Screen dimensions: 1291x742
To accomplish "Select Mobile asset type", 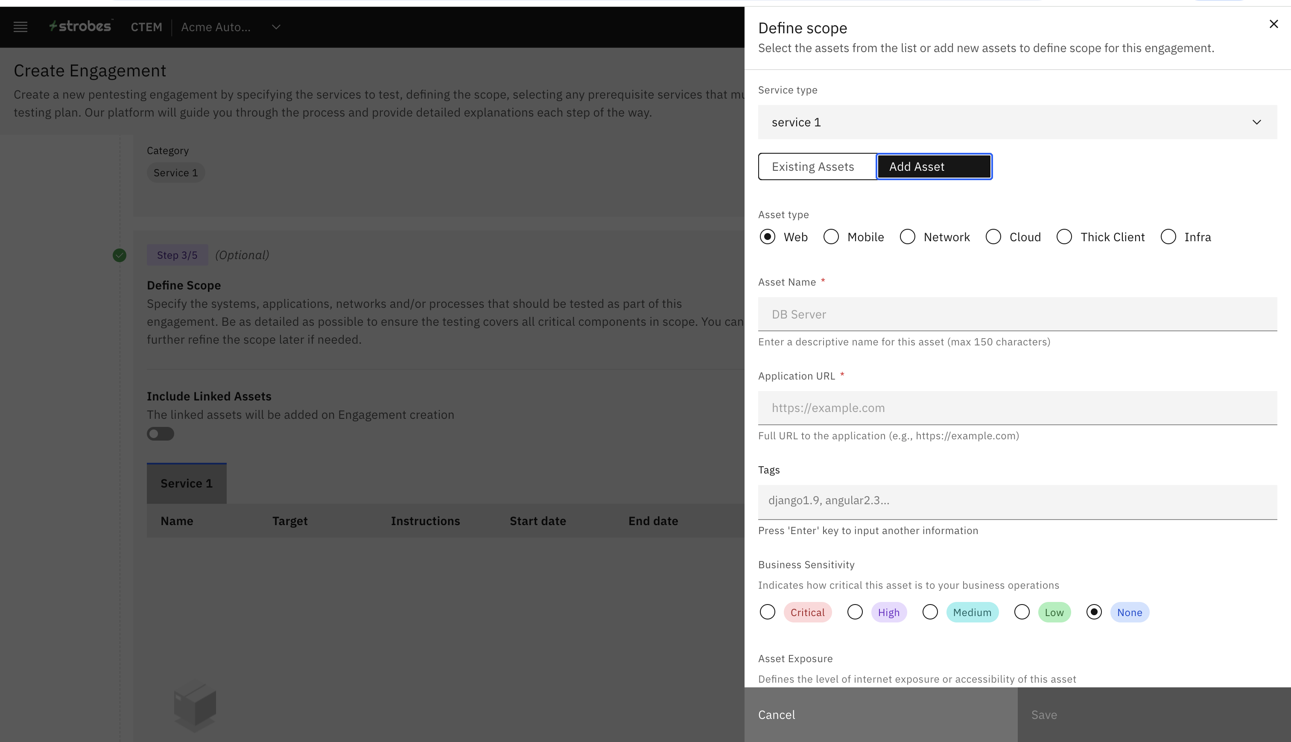I will [831, 237].
